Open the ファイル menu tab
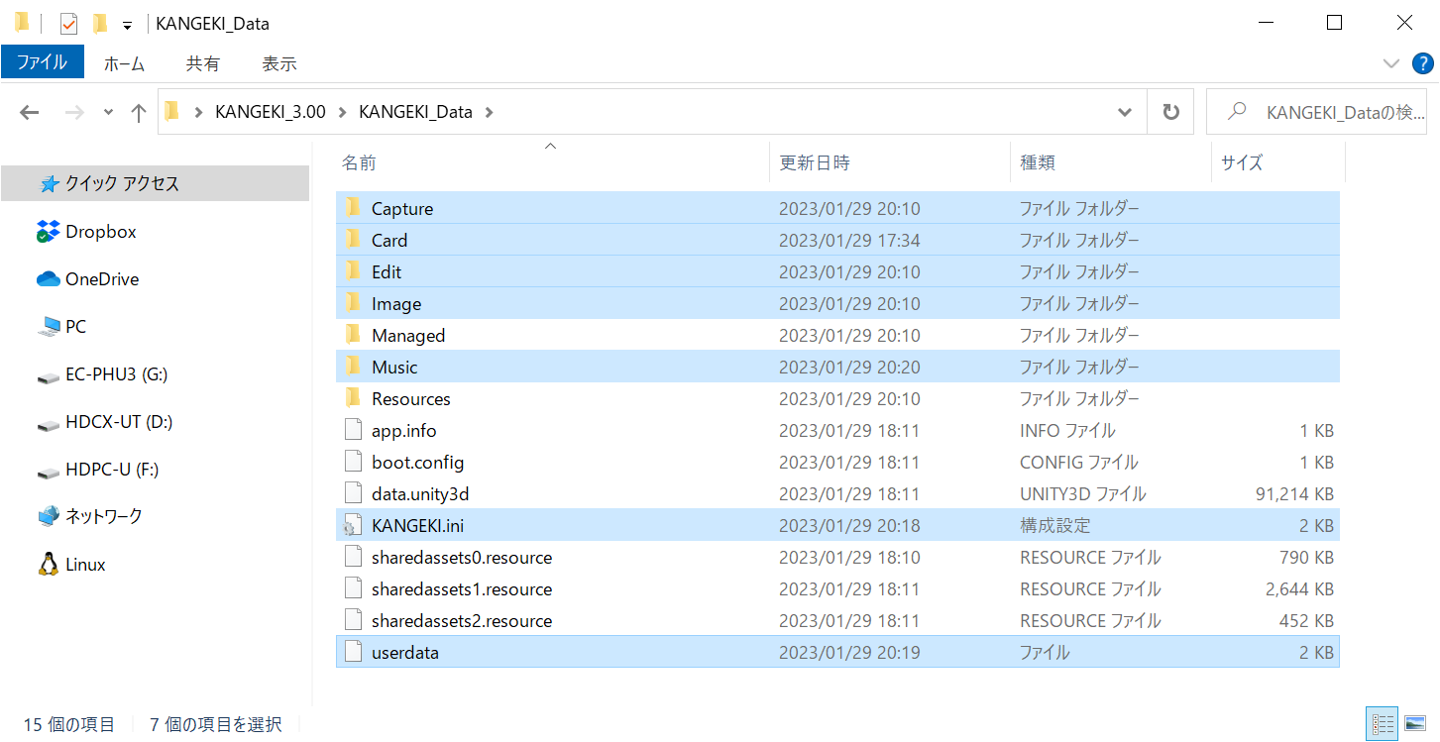This screenshot has height=742, width=1440. tap(43, 62)
